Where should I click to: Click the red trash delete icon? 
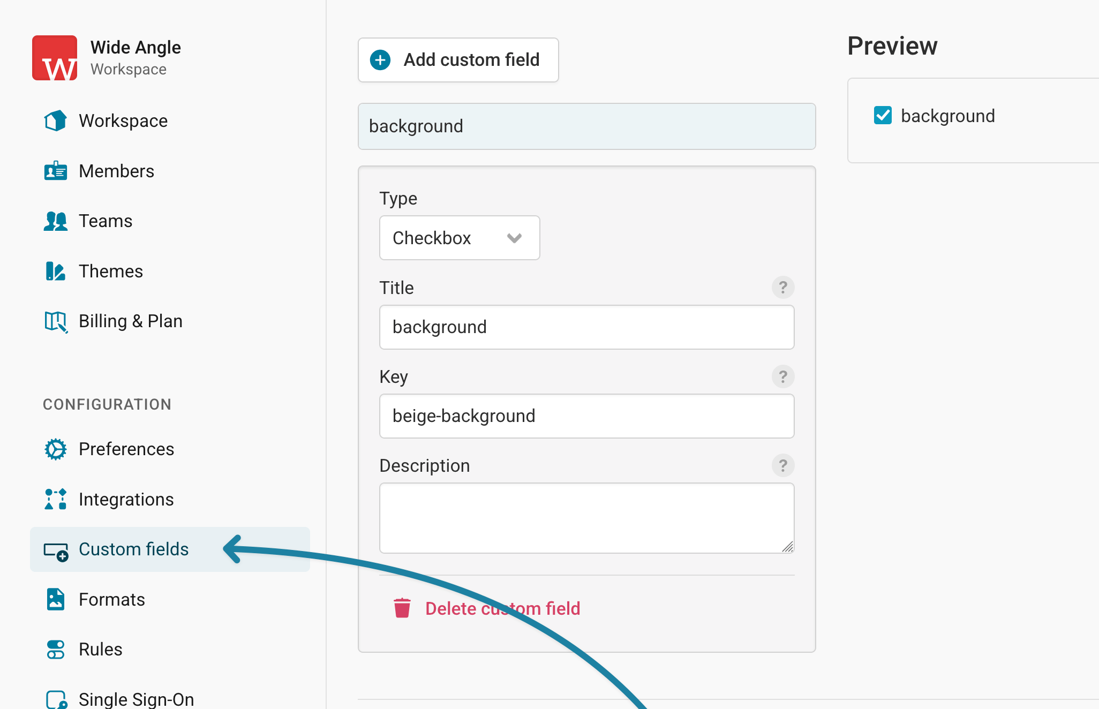[x=402, y=608]
